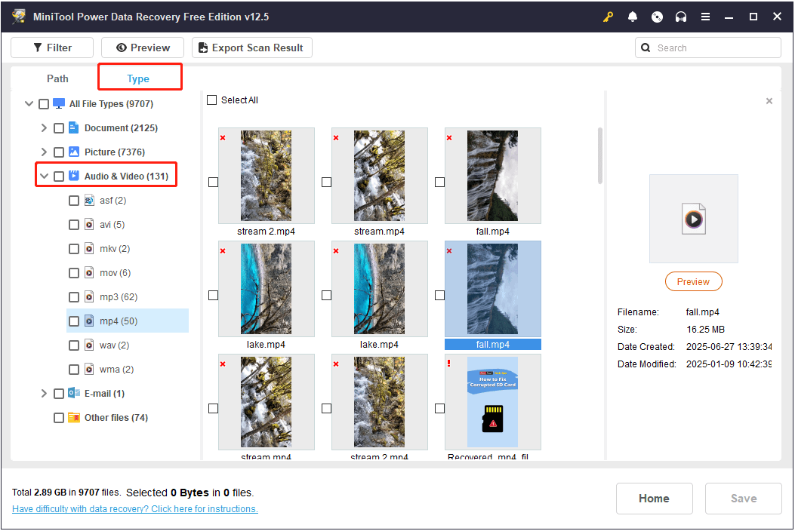Click the wav file type icon
Image resolution: width=795 pixels, height=531 pixels.
[x=89, y=345]
